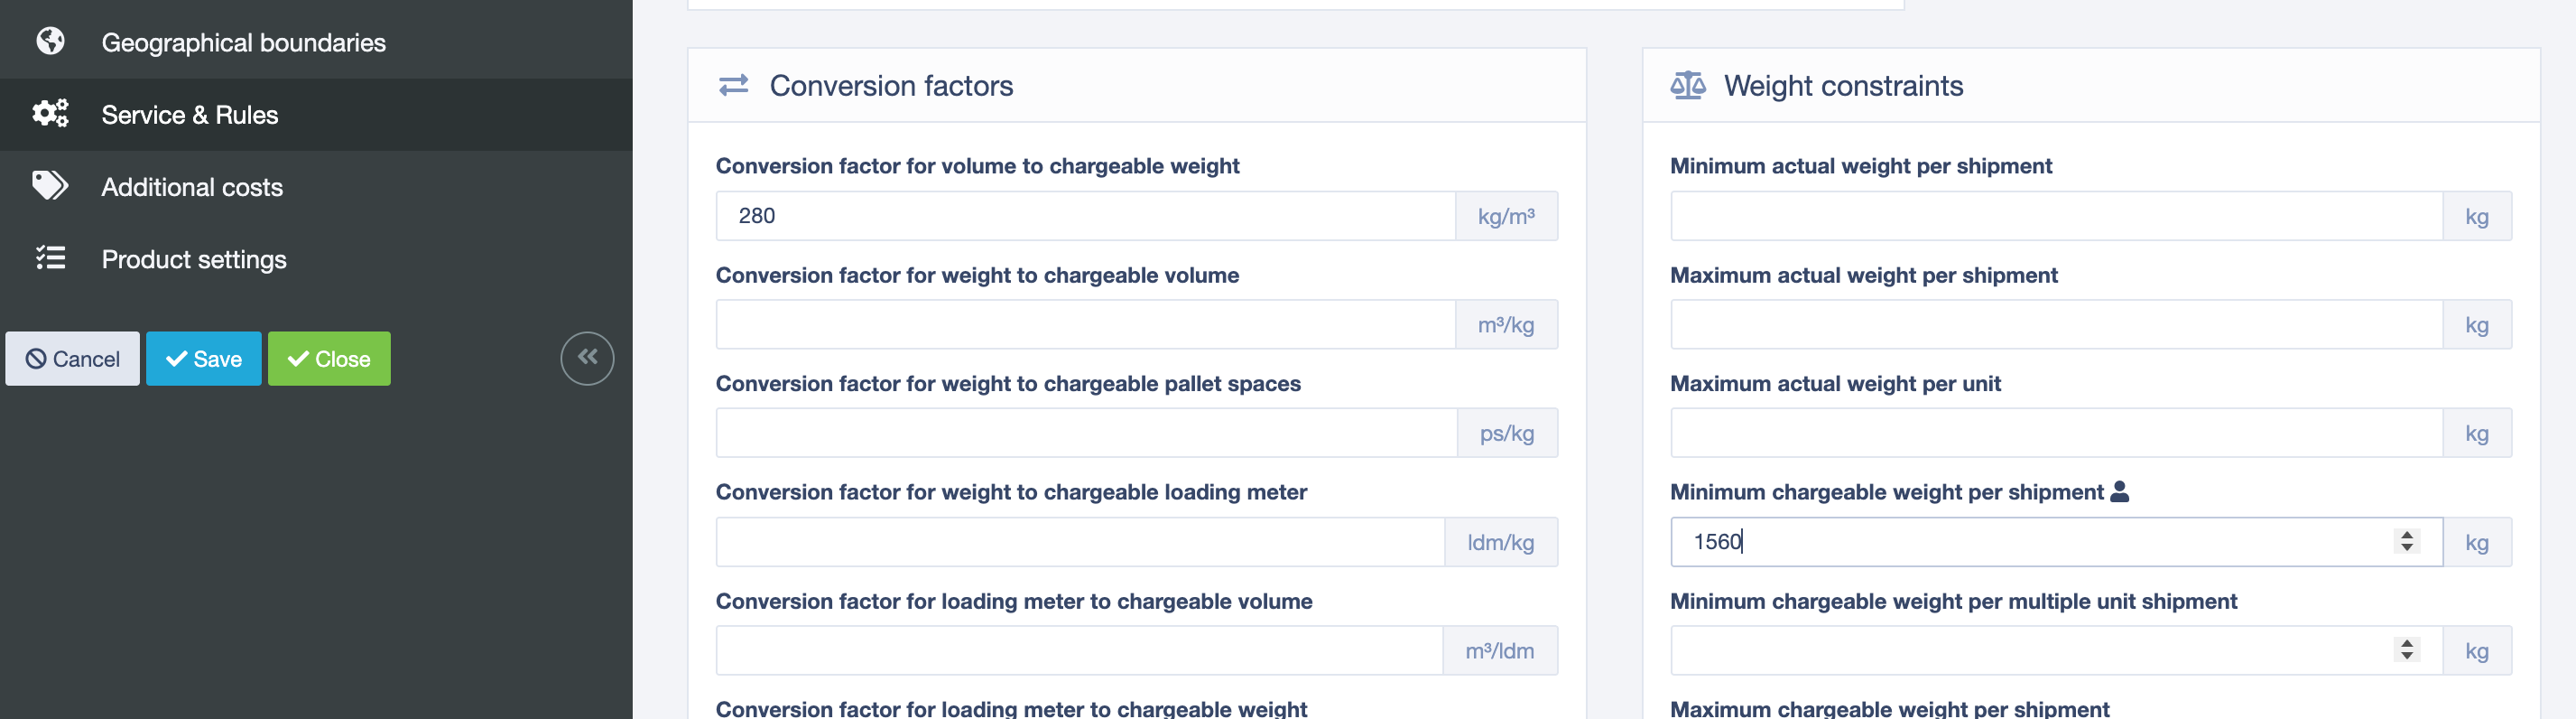Click the user icon next to Minimum chargeable weight
Screen dimensions: 2576x719
click(2119, 491)
